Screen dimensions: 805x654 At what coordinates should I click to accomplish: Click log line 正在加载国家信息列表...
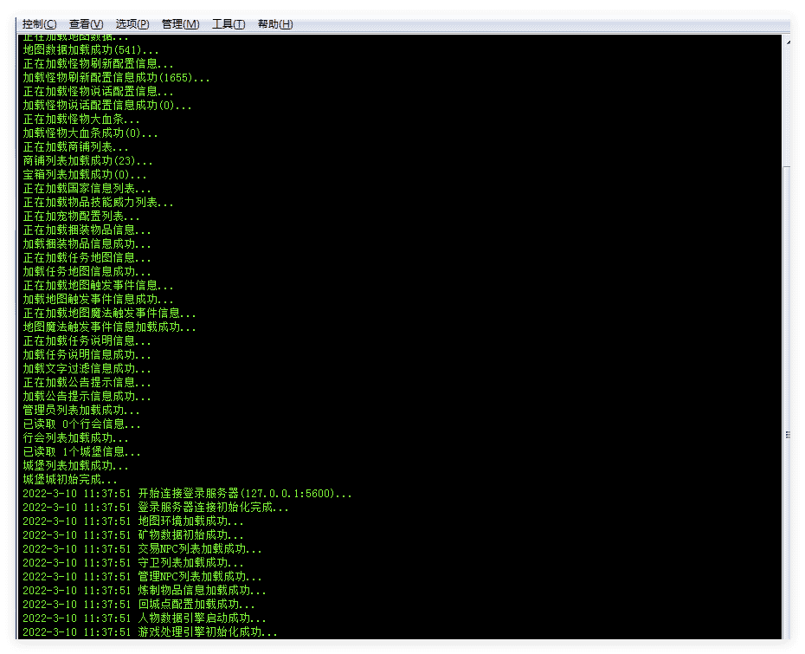[87, 189]
